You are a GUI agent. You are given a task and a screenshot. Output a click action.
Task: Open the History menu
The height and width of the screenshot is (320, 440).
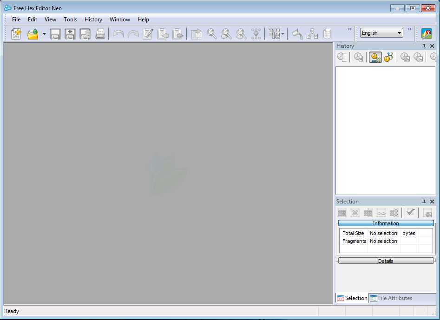tap(93, 20)
